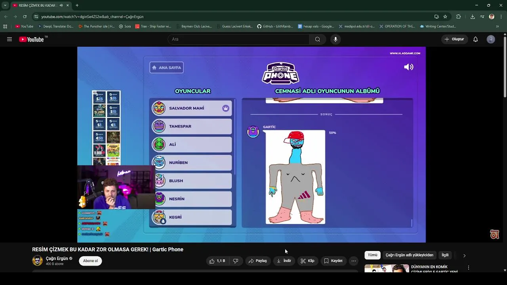Click the video title text

108,249
